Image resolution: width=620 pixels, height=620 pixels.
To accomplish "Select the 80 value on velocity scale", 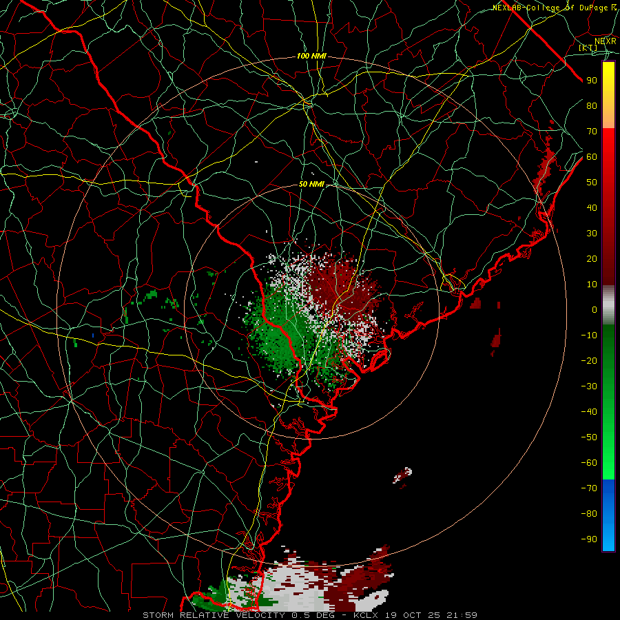I will (592, 105).
